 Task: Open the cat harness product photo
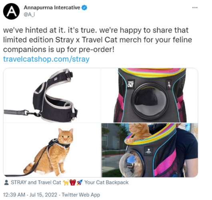[x=52, y=95]
